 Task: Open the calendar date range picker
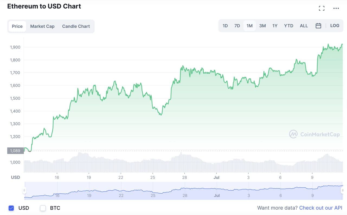[318, 26]
